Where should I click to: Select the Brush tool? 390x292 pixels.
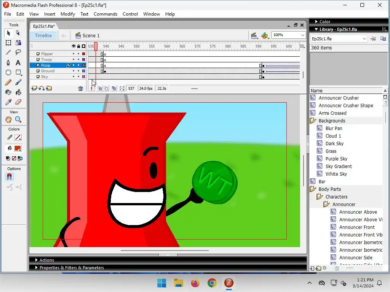click(x=18, y=82)
